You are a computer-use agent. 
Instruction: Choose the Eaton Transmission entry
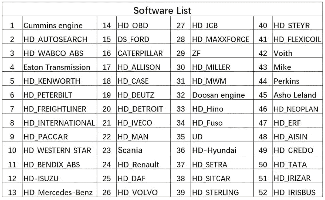[57, 67]
